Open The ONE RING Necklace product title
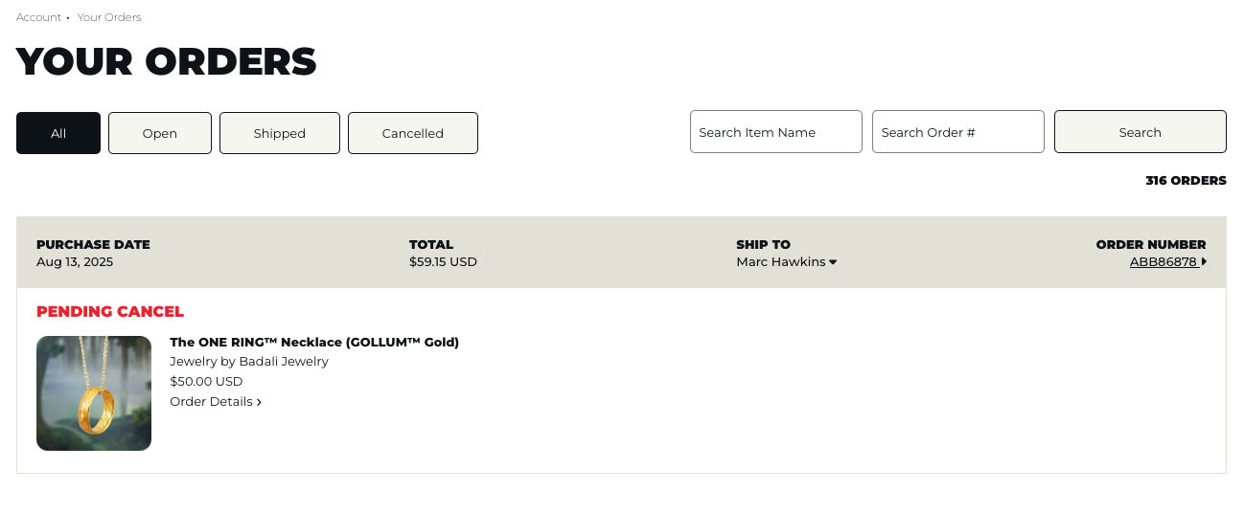The image size is (1244, 513). coord(314,342)
